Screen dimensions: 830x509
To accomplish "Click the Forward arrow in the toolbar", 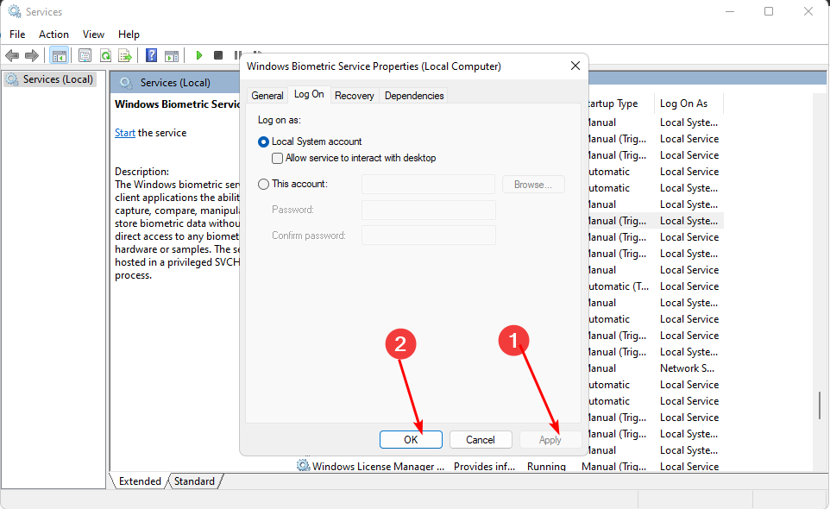I will [32, 55].
